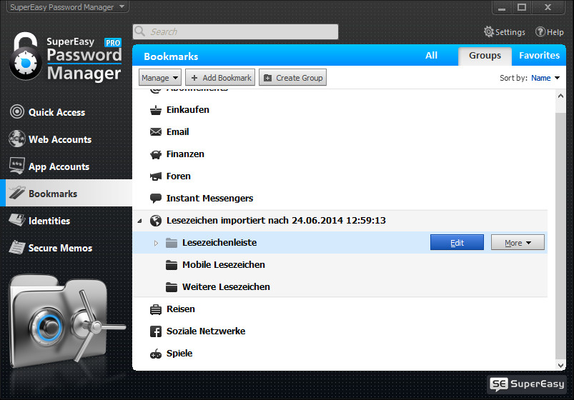Select the Soziale Netzwerke group label
Image resolution: width=574 pixels, height=400 pixels.
point(206,331)
